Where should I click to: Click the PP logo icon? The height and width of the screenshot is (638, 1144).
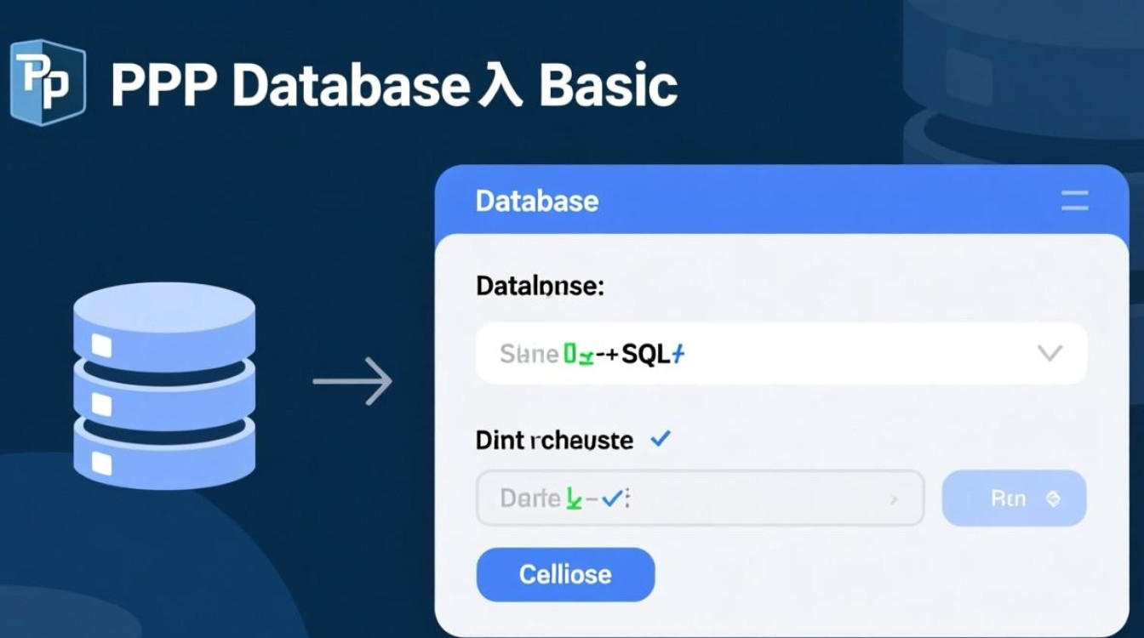(48, 83)
